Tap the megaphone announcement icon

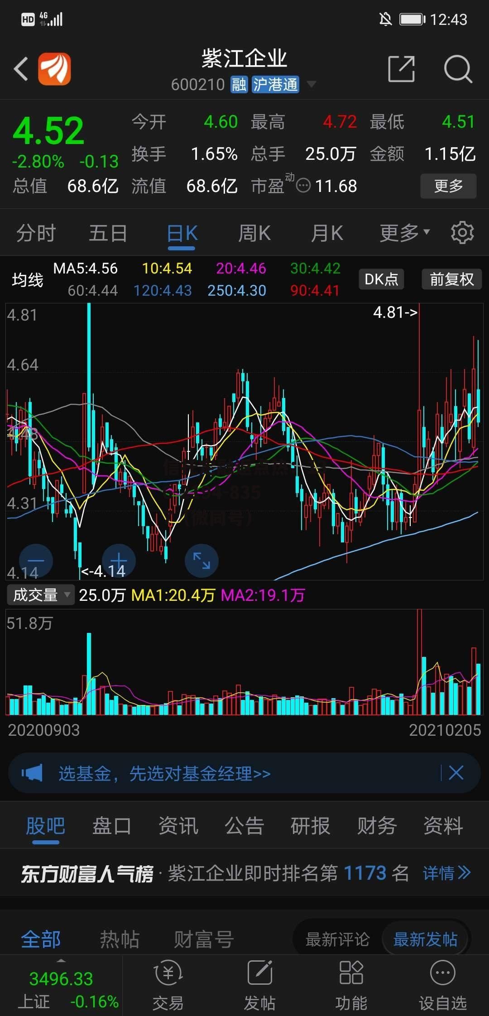click(32, 773)
